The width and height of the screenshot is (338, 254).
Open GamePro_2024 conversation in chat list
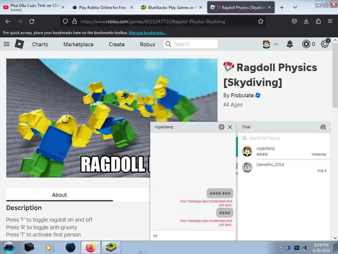284,167
